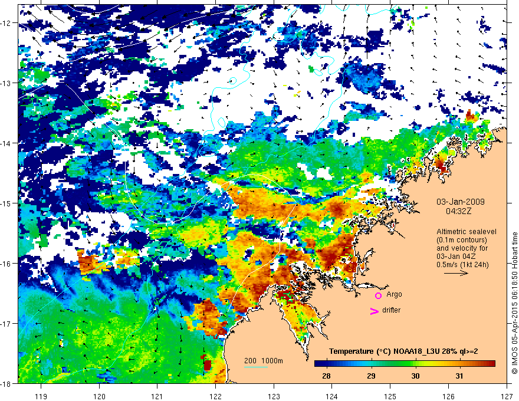Click colorbar tick label 30
519x401 pixels.
[415, 376]
